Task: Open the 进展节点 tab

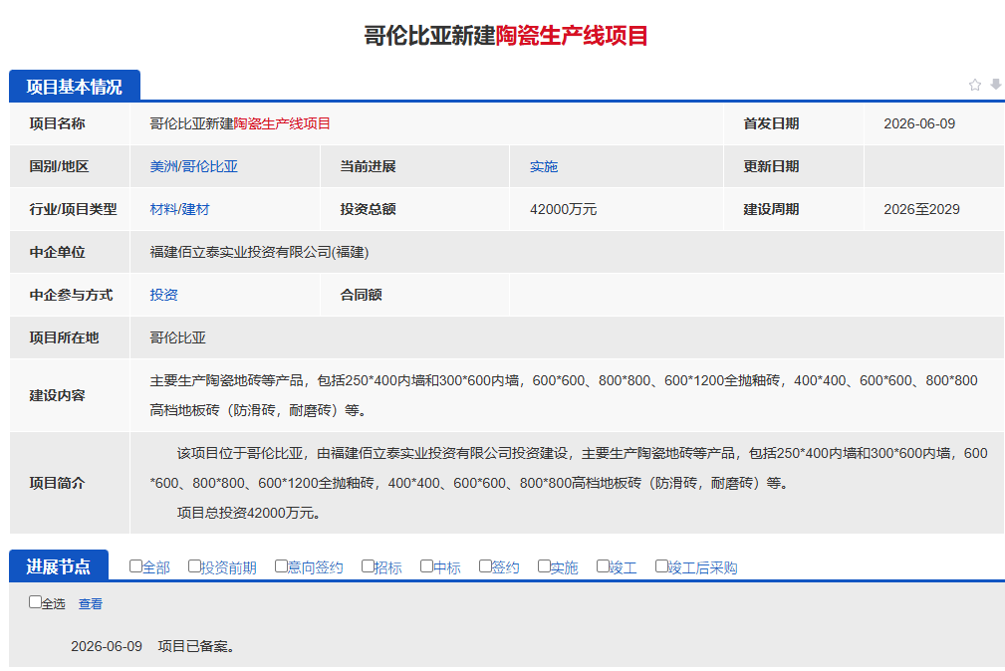Action: 59,565
